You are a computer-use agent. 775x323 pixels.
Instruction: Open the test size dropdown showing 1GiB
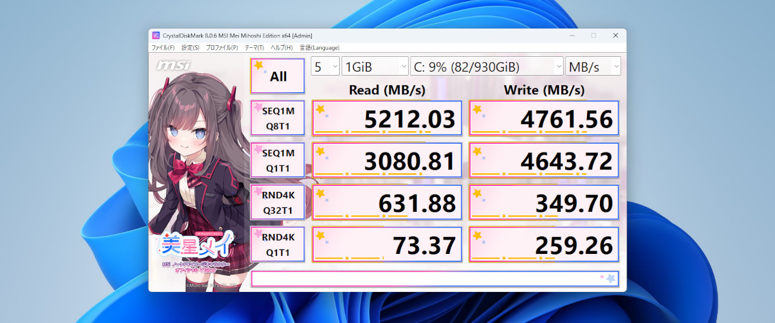(x=375, y=67)
